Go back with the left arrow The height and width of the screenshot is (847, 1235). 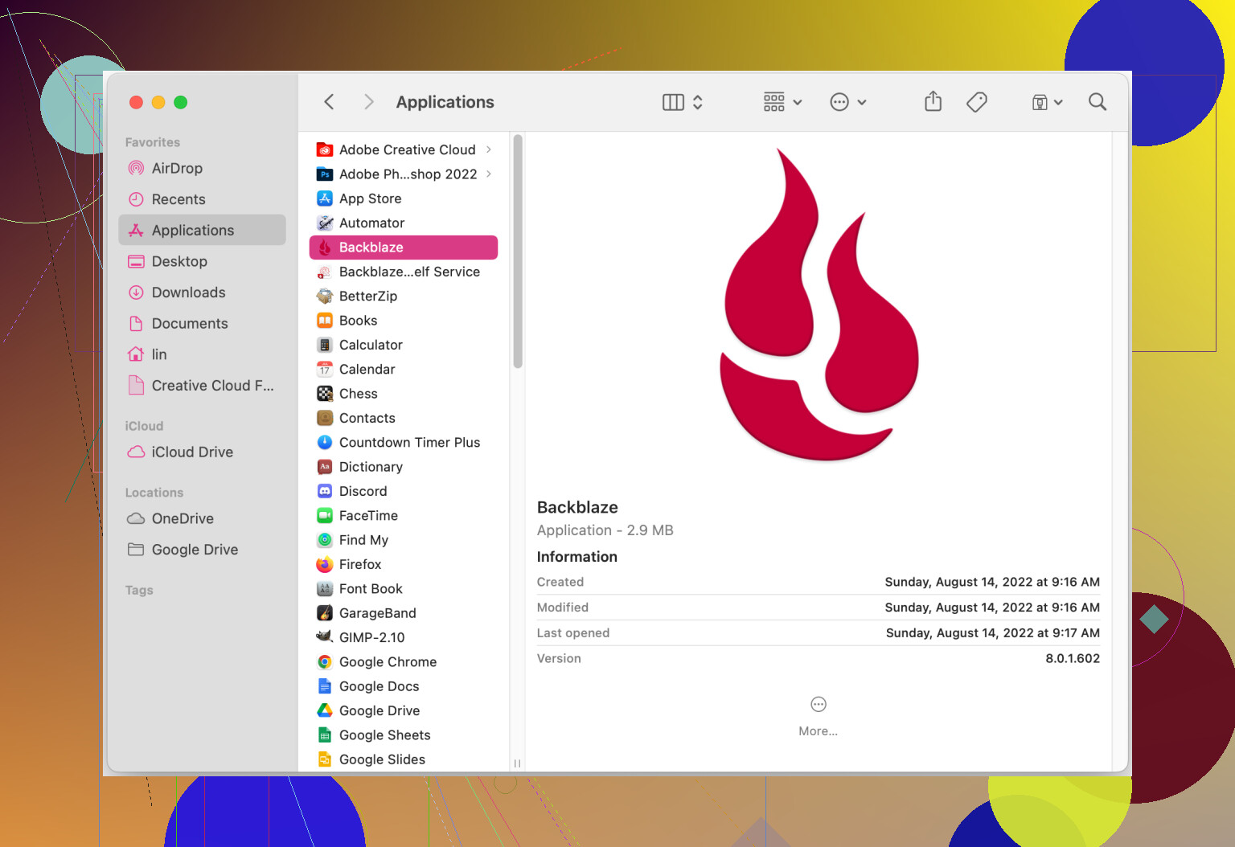tap(329, 102)
